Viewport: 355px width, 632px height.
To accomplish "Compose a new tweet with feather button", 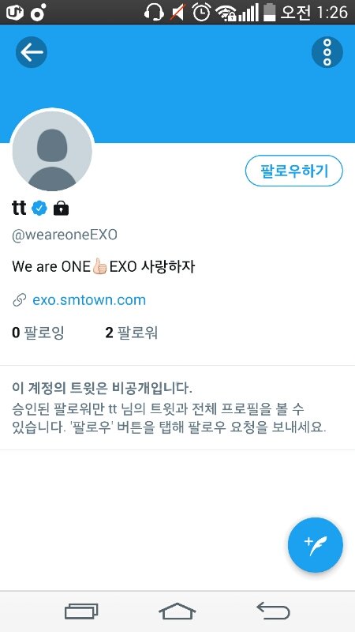I will click(x=316, y=545).
